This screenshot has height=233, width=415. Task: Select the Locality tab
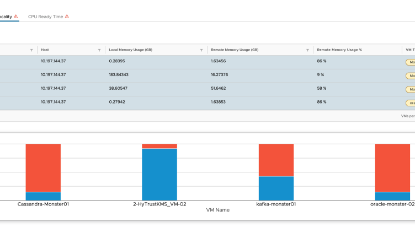coord(6,17)
